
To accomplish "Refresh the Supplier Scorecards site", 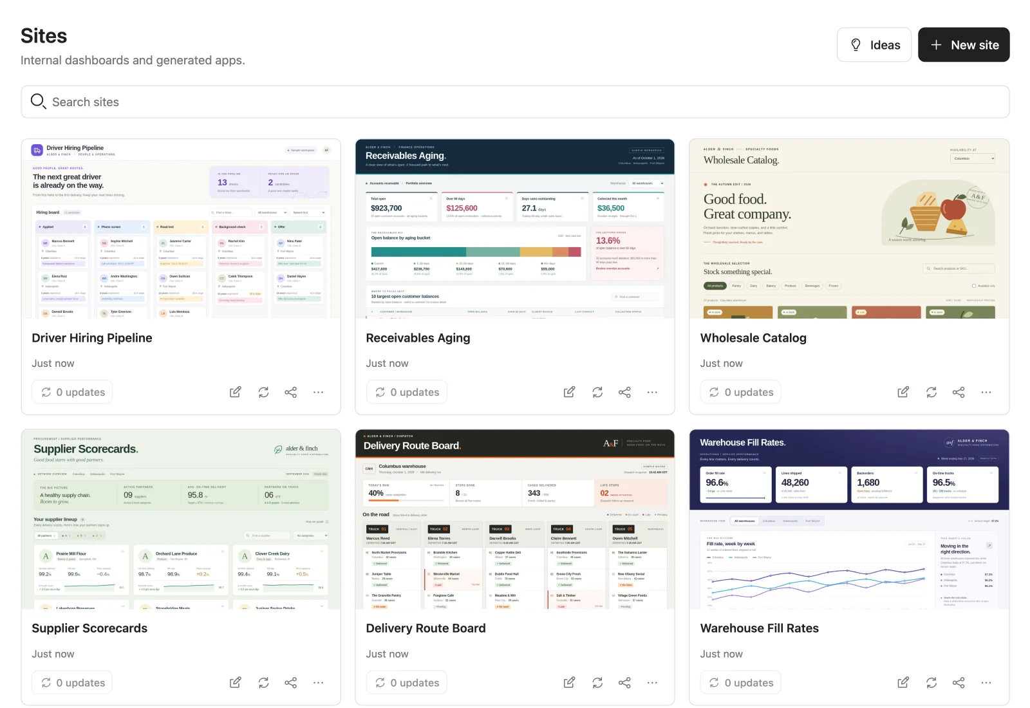I will pyautogui.click(x=263, y=682).
